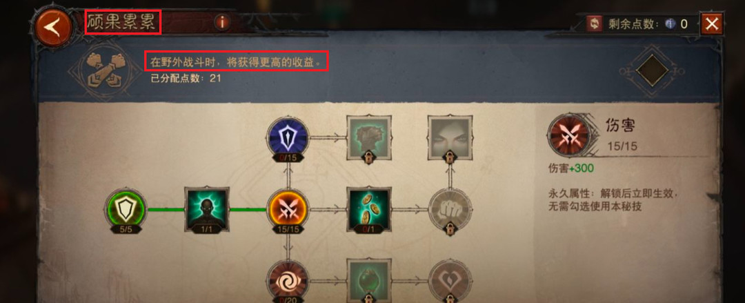This screenshot has height=303, width=745.
Task: Click the 剩余点数 points counter
Action: tap(646, 24)
